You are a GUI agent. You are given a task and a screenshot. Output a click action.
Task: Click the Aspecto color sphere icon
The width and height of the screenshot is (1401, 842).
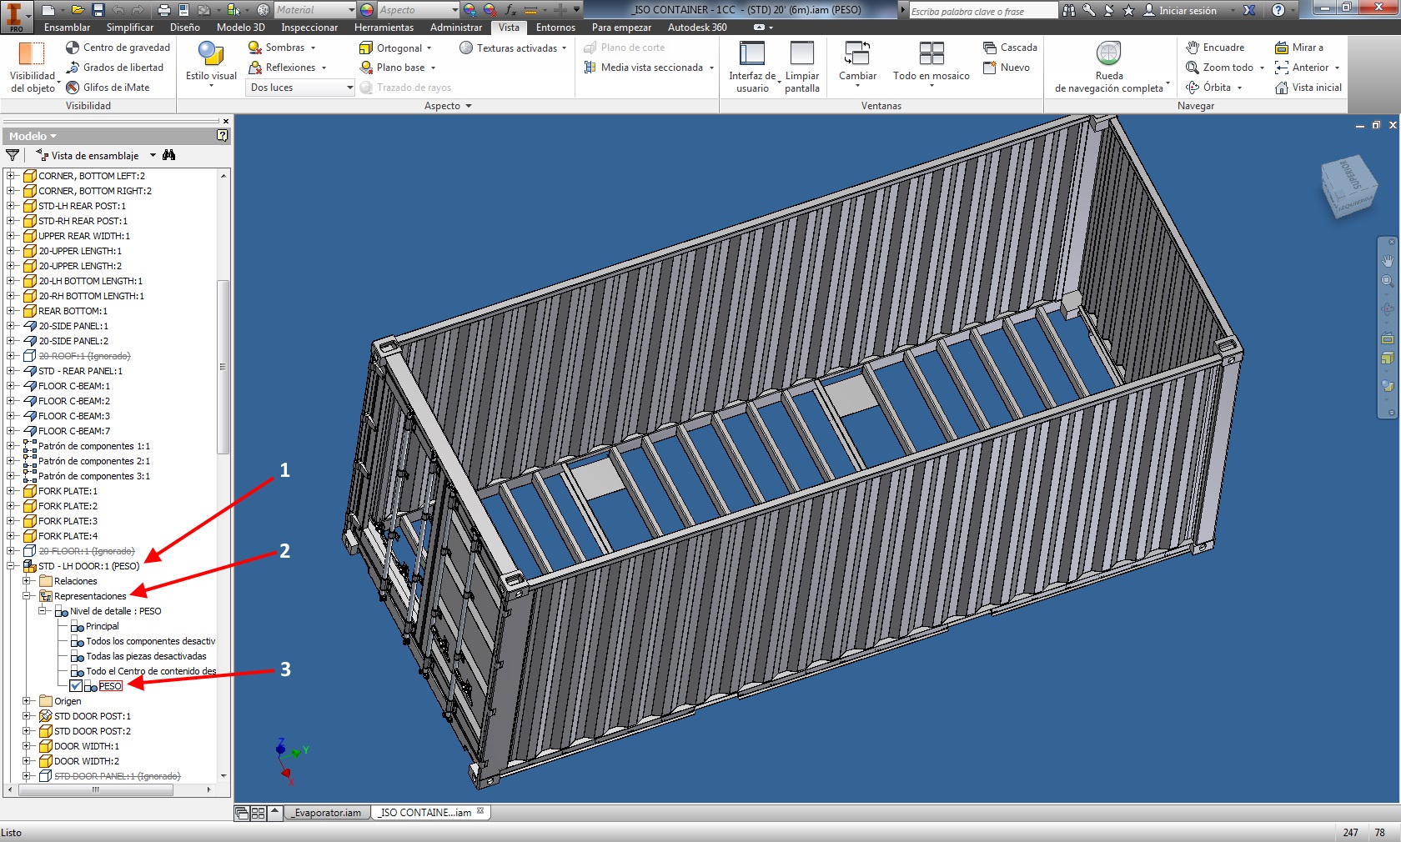tap(367, 10)
